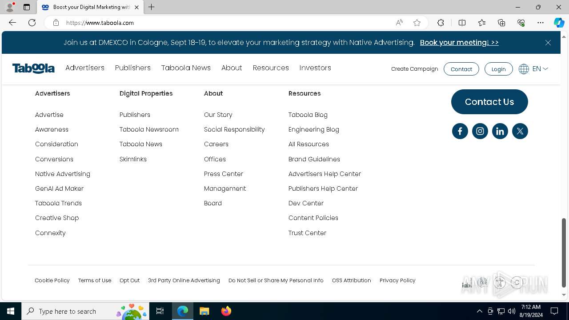Screen dimensions: 569x320
Task: Click the Login button
Action: [x=498, y=69]
